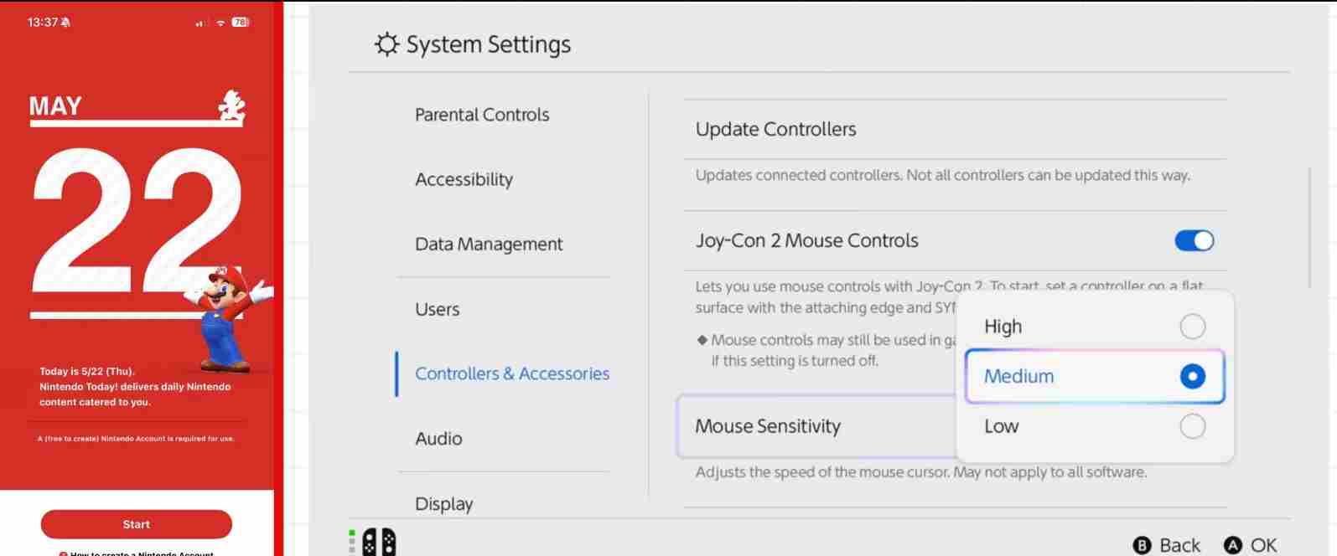1337x556 pixels.
Task: Go to Data Management section
Action: pos(489,245)
